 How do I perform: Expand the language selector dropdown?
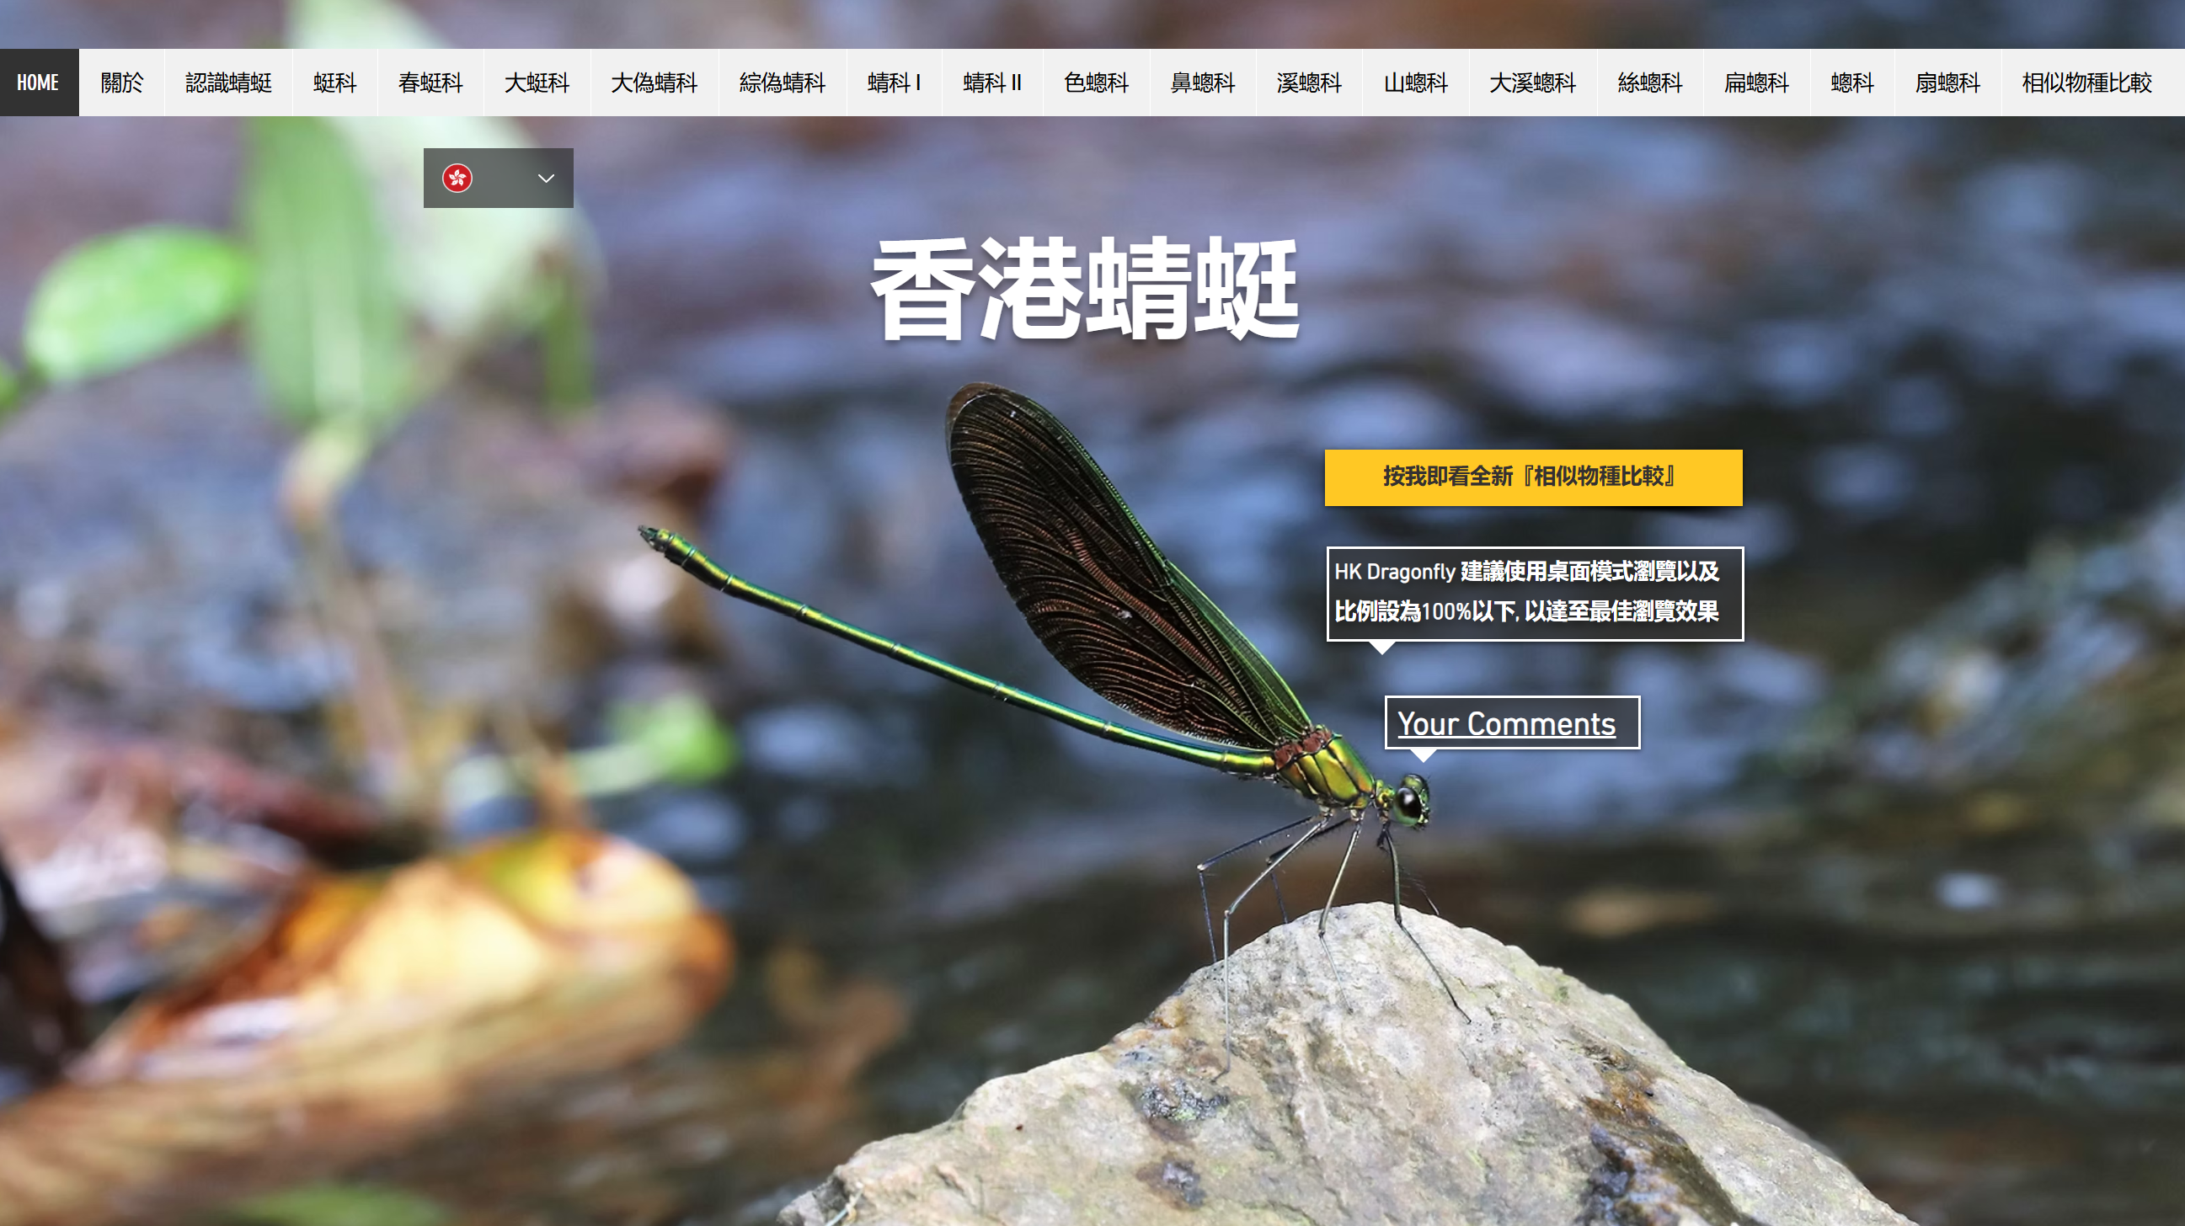click(499, 178)
